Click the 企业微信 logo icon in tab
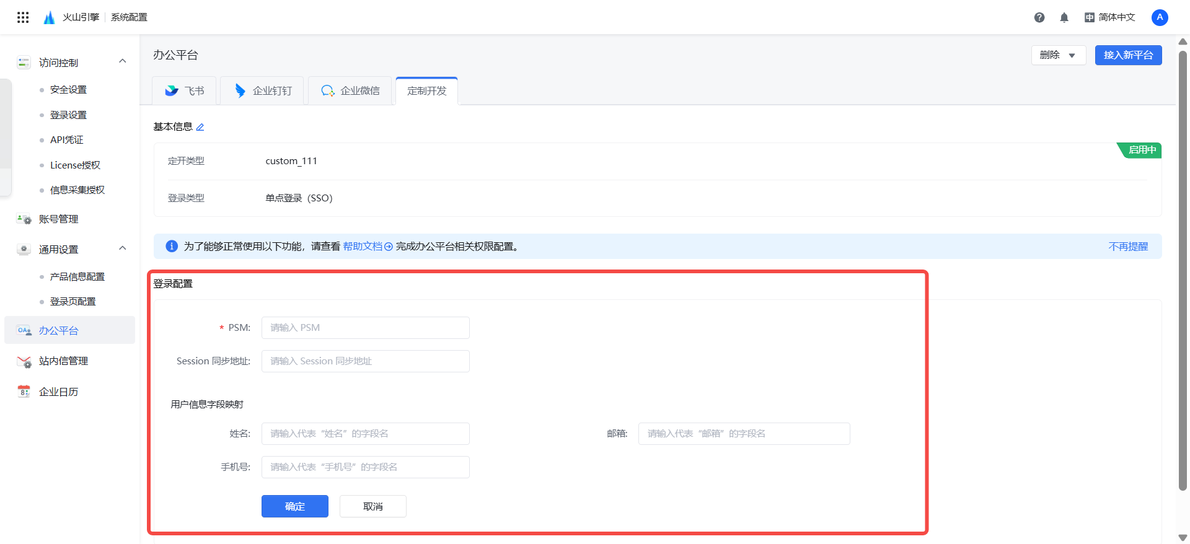 tap(328, 91)
